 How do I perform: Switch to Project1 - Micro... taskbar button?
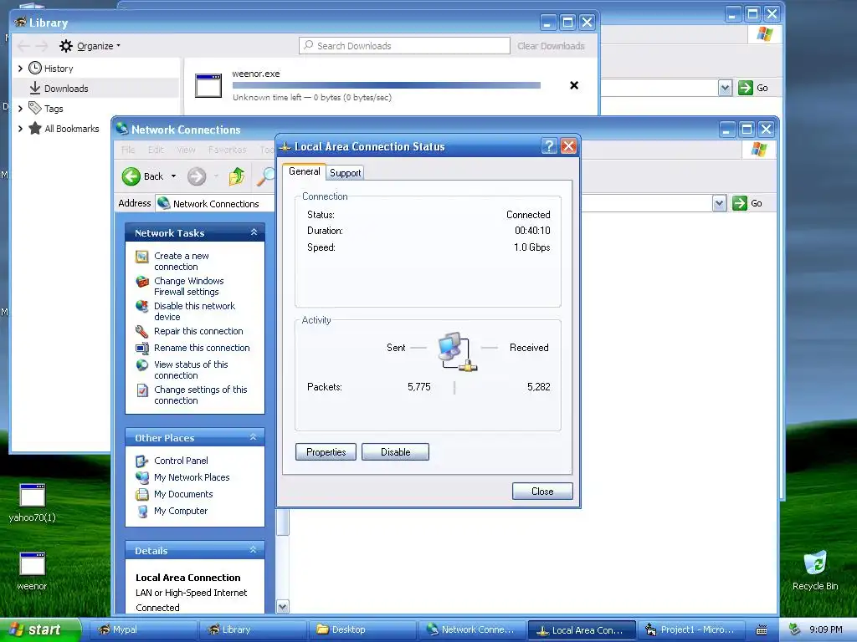tap(690, 629)
